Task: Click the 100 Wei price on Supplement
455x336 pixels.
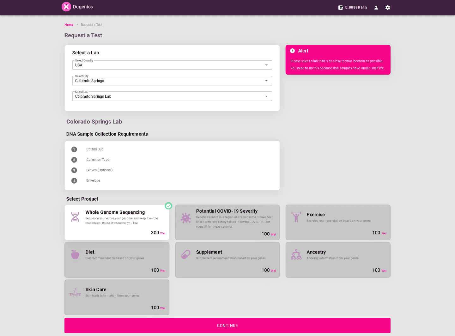Action: [269, 270]
